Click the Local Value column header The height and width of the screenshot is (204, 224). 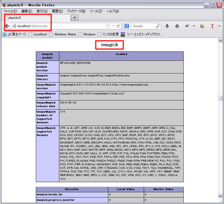click(x=126, y=189)
